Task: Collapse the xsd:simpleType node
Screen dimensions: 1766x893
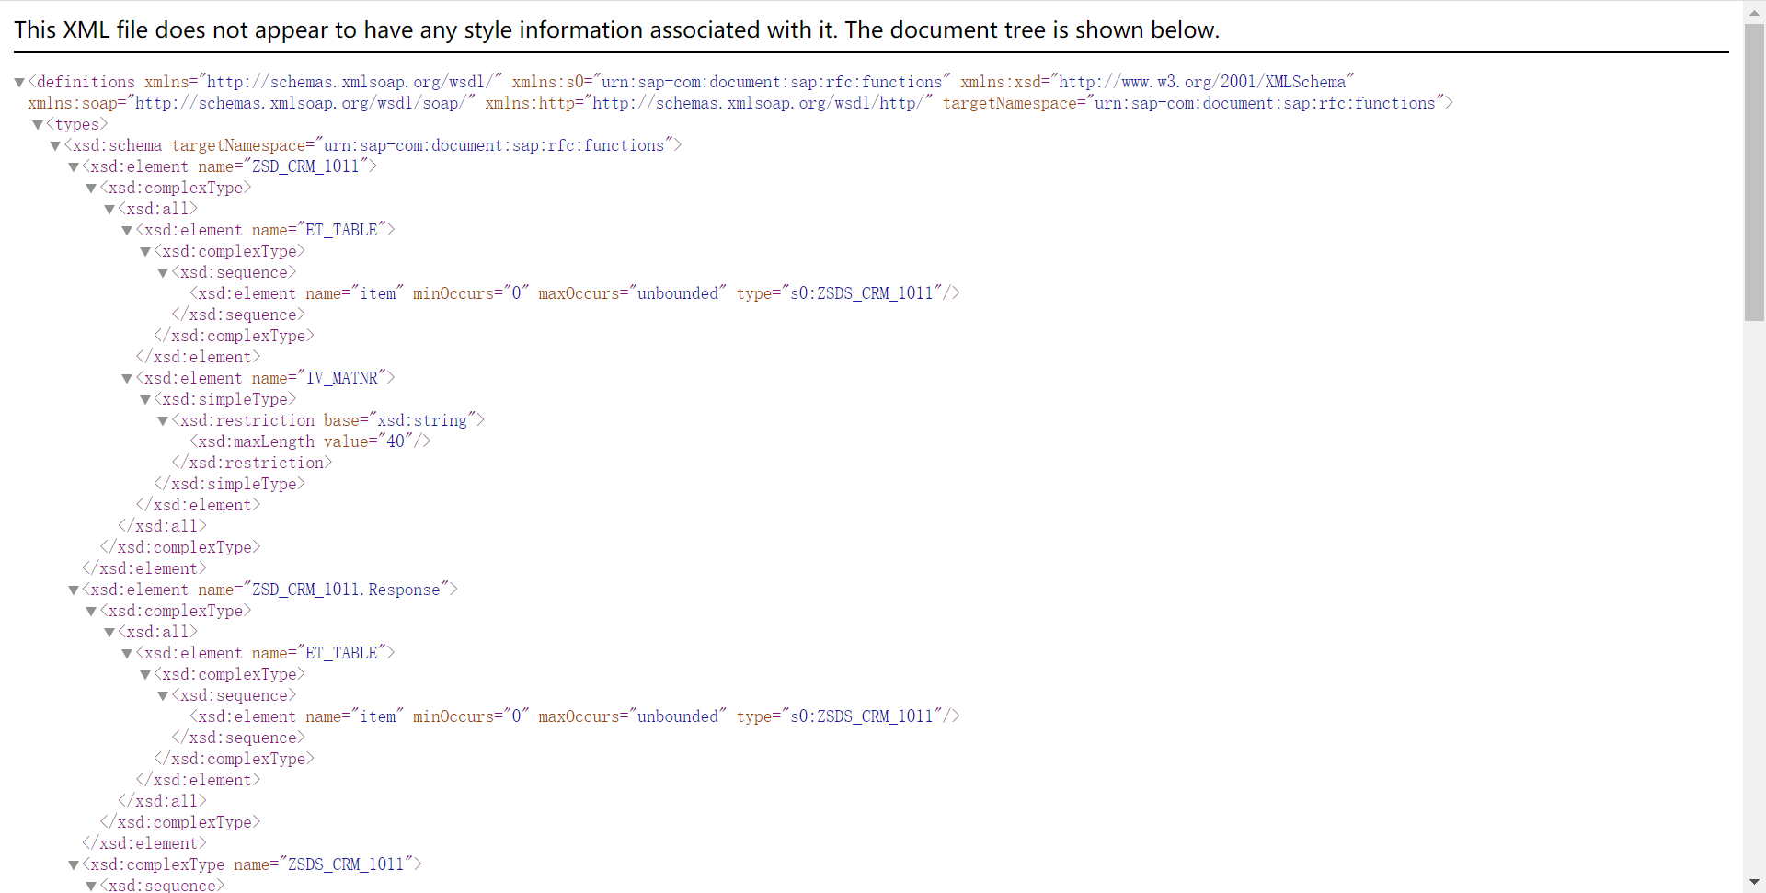Action: click(145, 399)
